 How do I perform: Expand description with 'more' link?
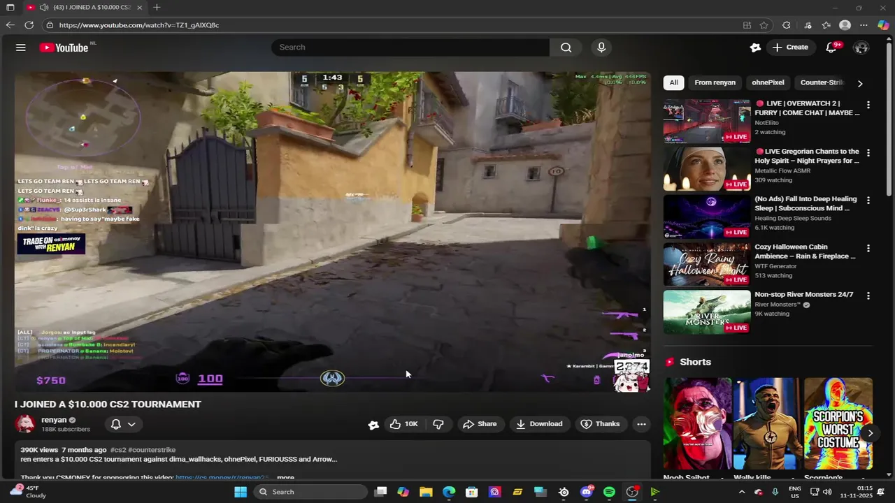(285, 478)
